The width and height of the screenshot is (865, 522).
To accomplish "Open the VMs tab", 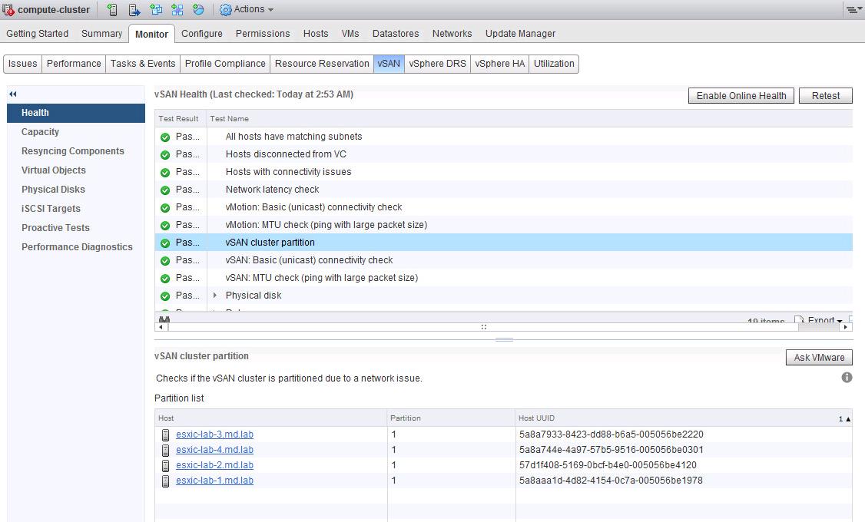I will coord(350,34).
